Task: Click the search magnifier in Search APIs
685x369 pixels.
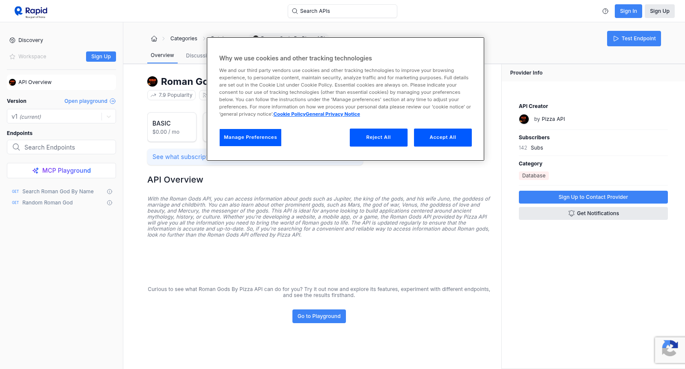Action: 295,11
